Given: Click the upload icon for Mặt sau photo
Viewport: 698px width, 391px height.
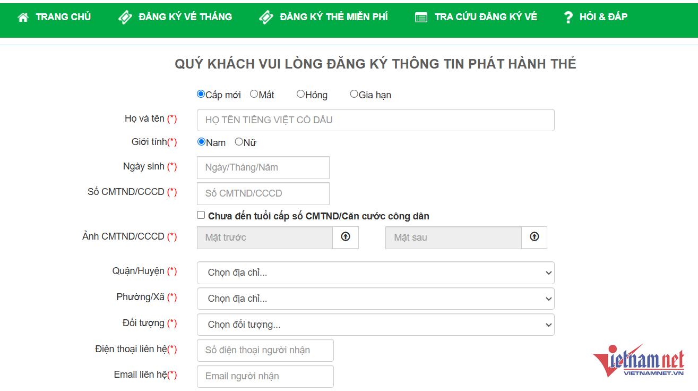Looking at the screenshot, I should [x=534, y=237].
